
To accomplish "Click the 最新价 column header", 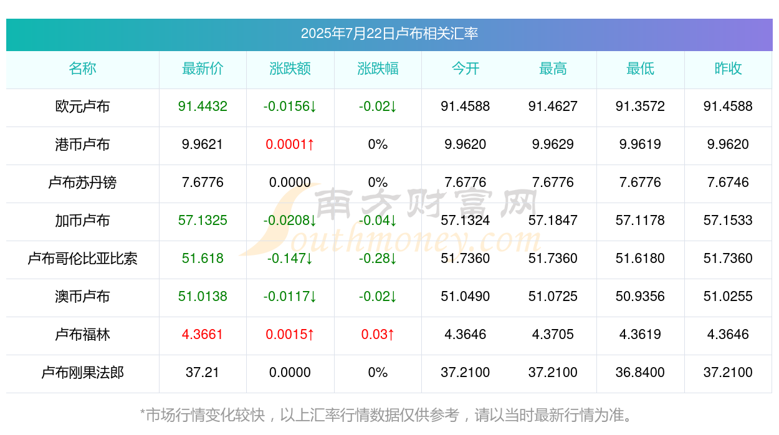I will coord(203,69).
